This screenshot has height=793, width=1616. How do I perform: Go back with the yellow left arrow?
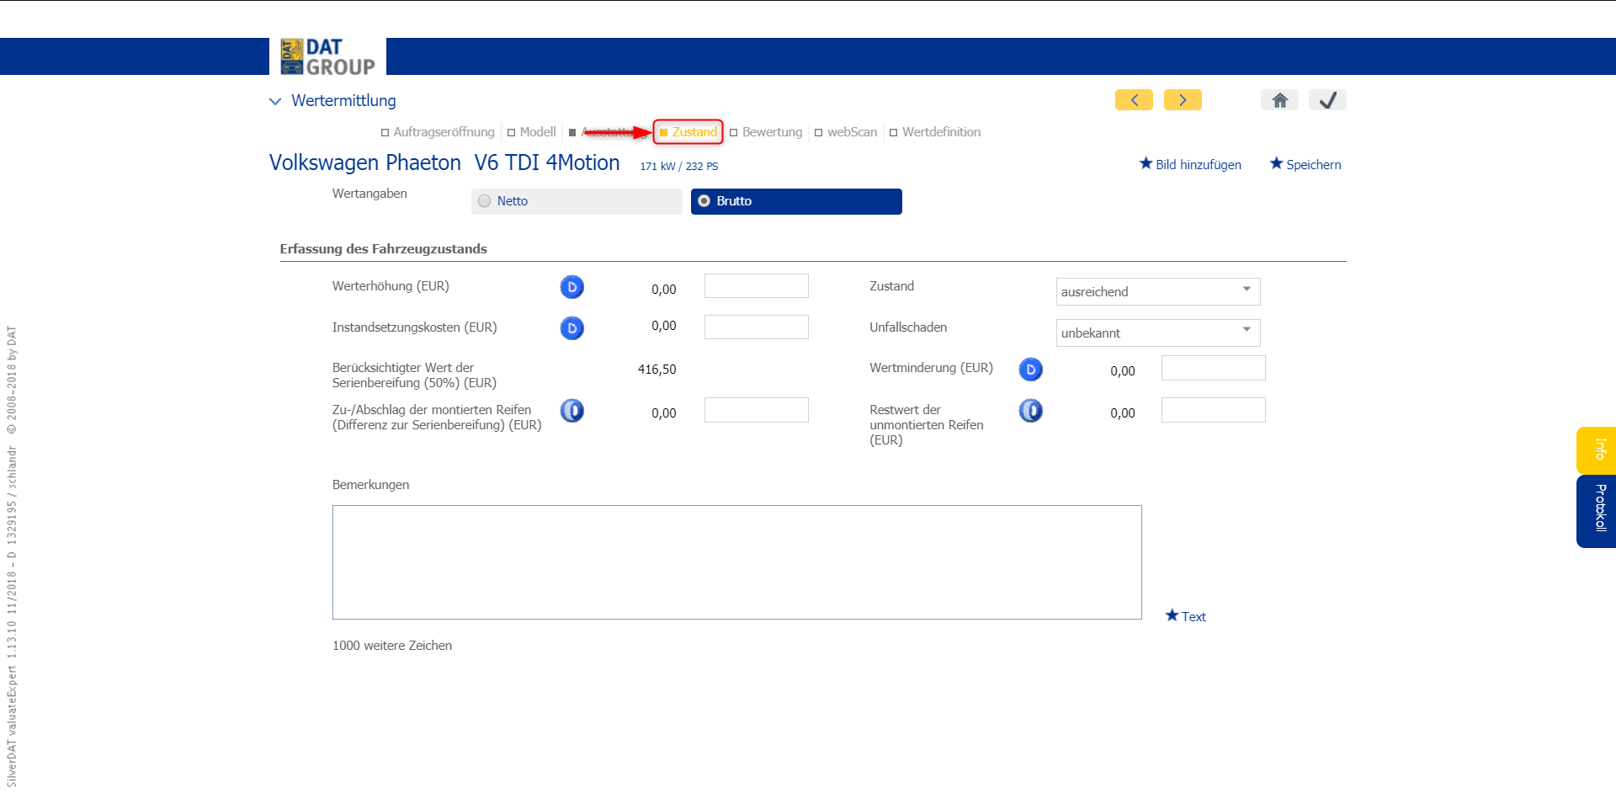pyautogui.click(x=1134, y=100)
